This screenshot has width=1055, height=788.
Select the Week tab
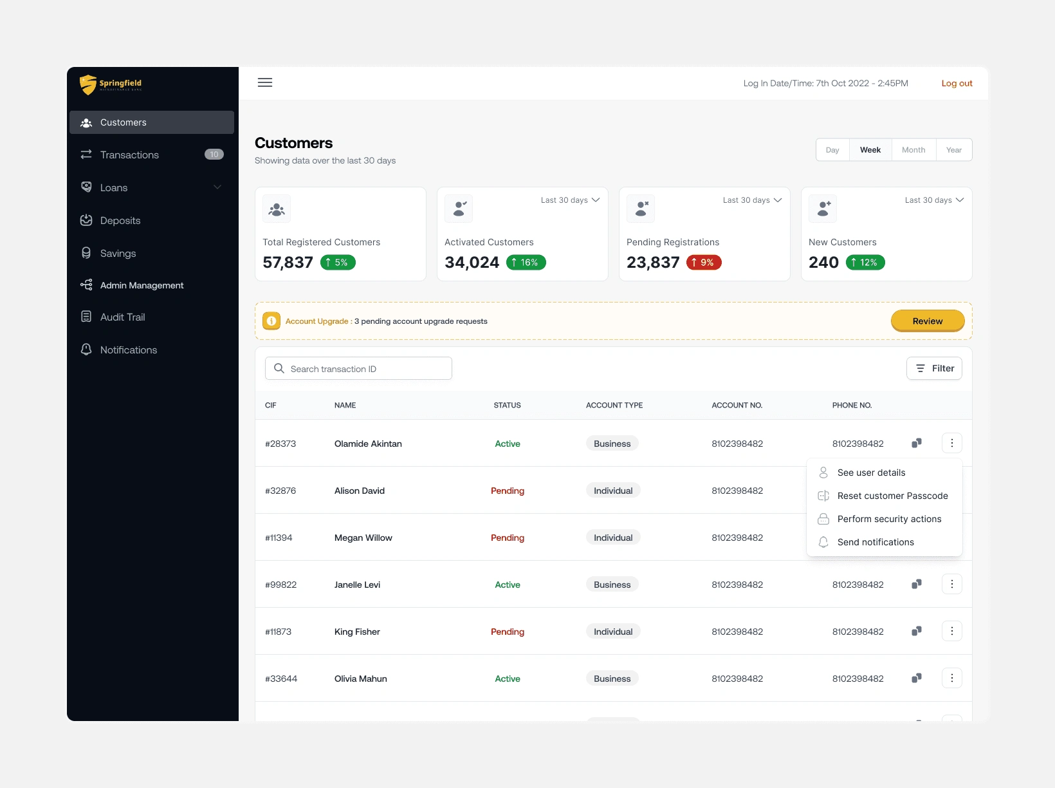(x=870, y=150)
